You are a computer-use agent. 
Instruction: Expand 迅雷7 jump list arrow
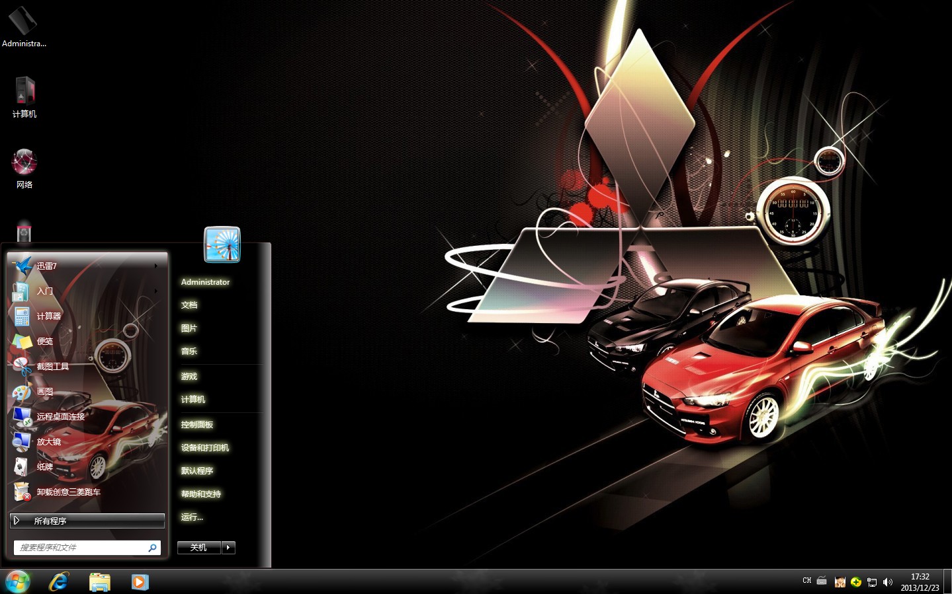click(156, 266)
